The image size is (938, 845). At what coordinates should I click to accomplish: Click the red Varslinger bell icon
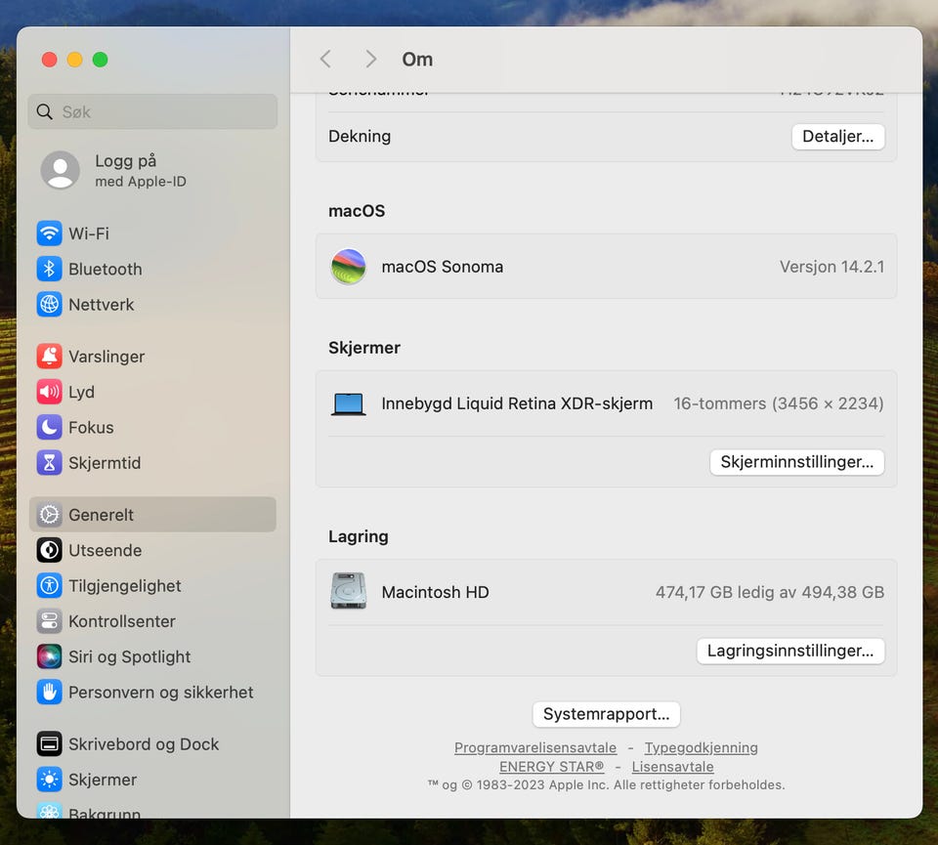click(49, 357)
